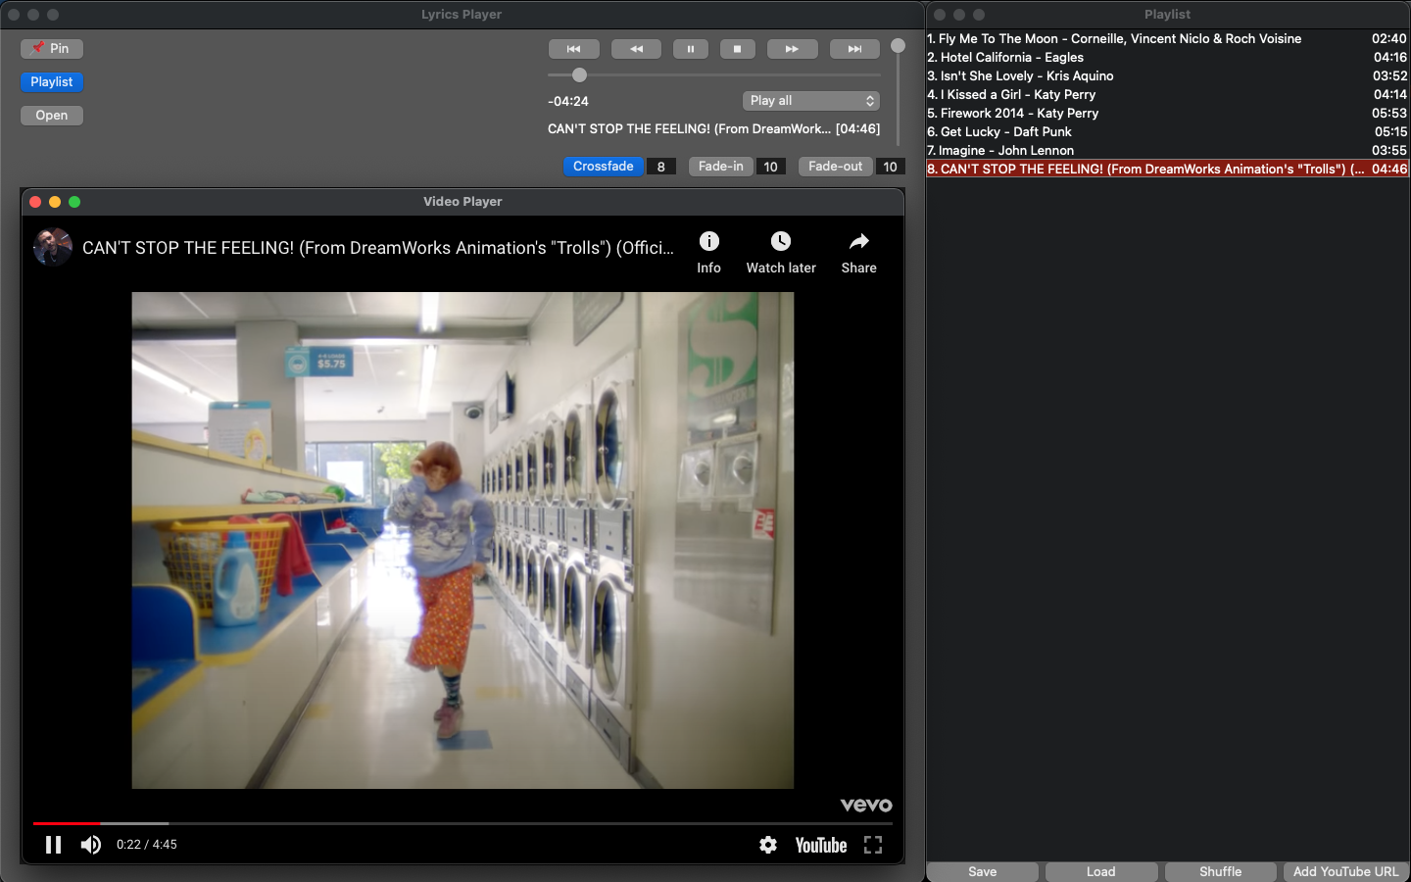1411x882 pixels.
Task: Open video on YouTube via logo
Action: [821, 845]
